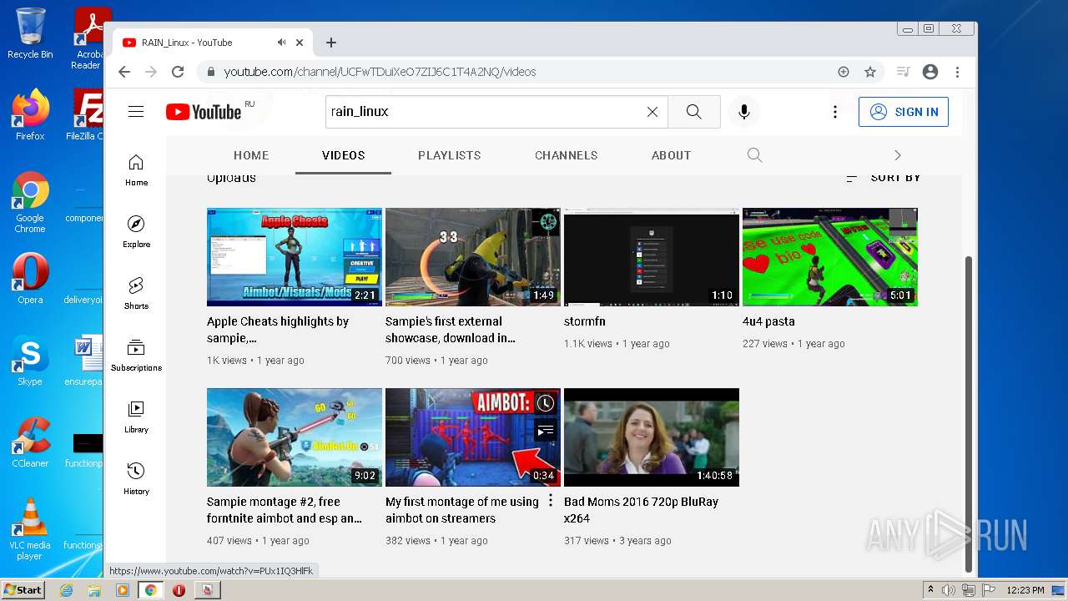Image resolution: width=1068 pixels, height=601 pixels.
Task: Click the stormfn title link
Action: tap(585, 321)
